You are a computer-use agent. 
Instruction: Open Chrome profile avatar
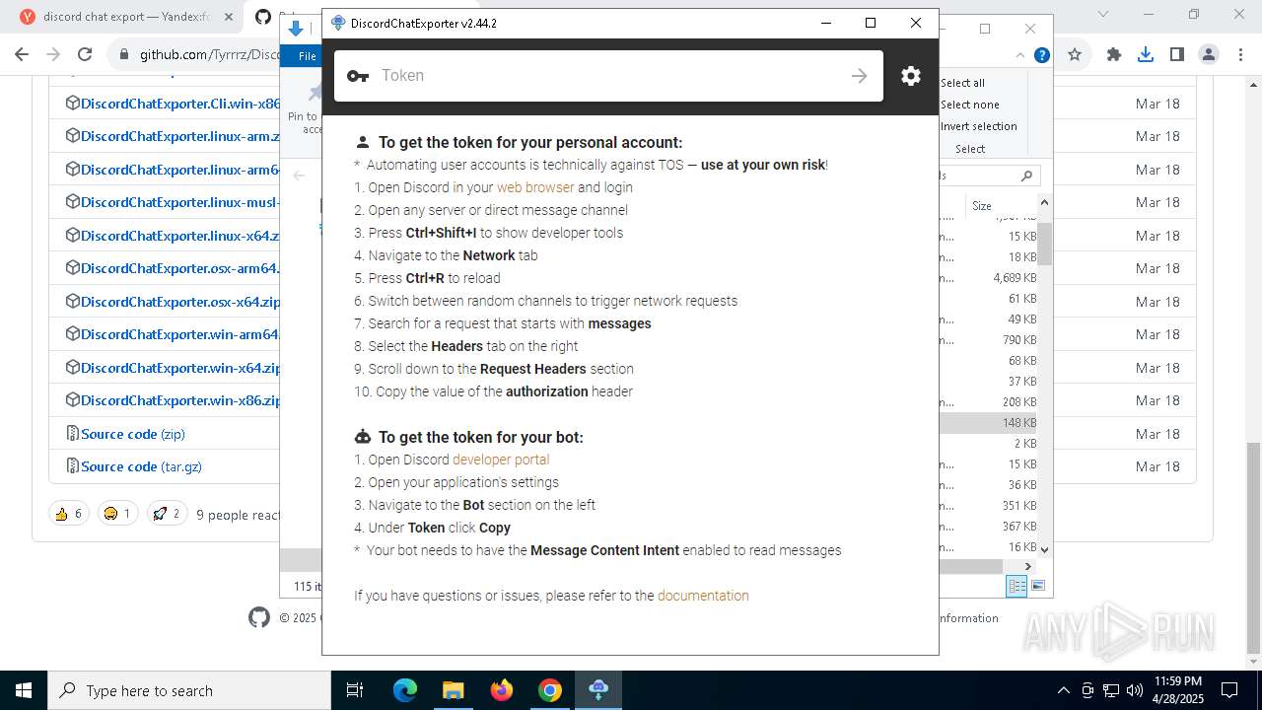pyautogui.click(x=1209, y=55)
